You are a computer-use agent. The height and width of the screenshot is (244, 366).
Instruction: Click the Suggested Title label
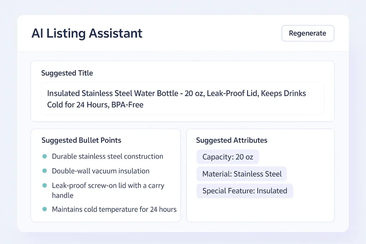coord(67,73)
